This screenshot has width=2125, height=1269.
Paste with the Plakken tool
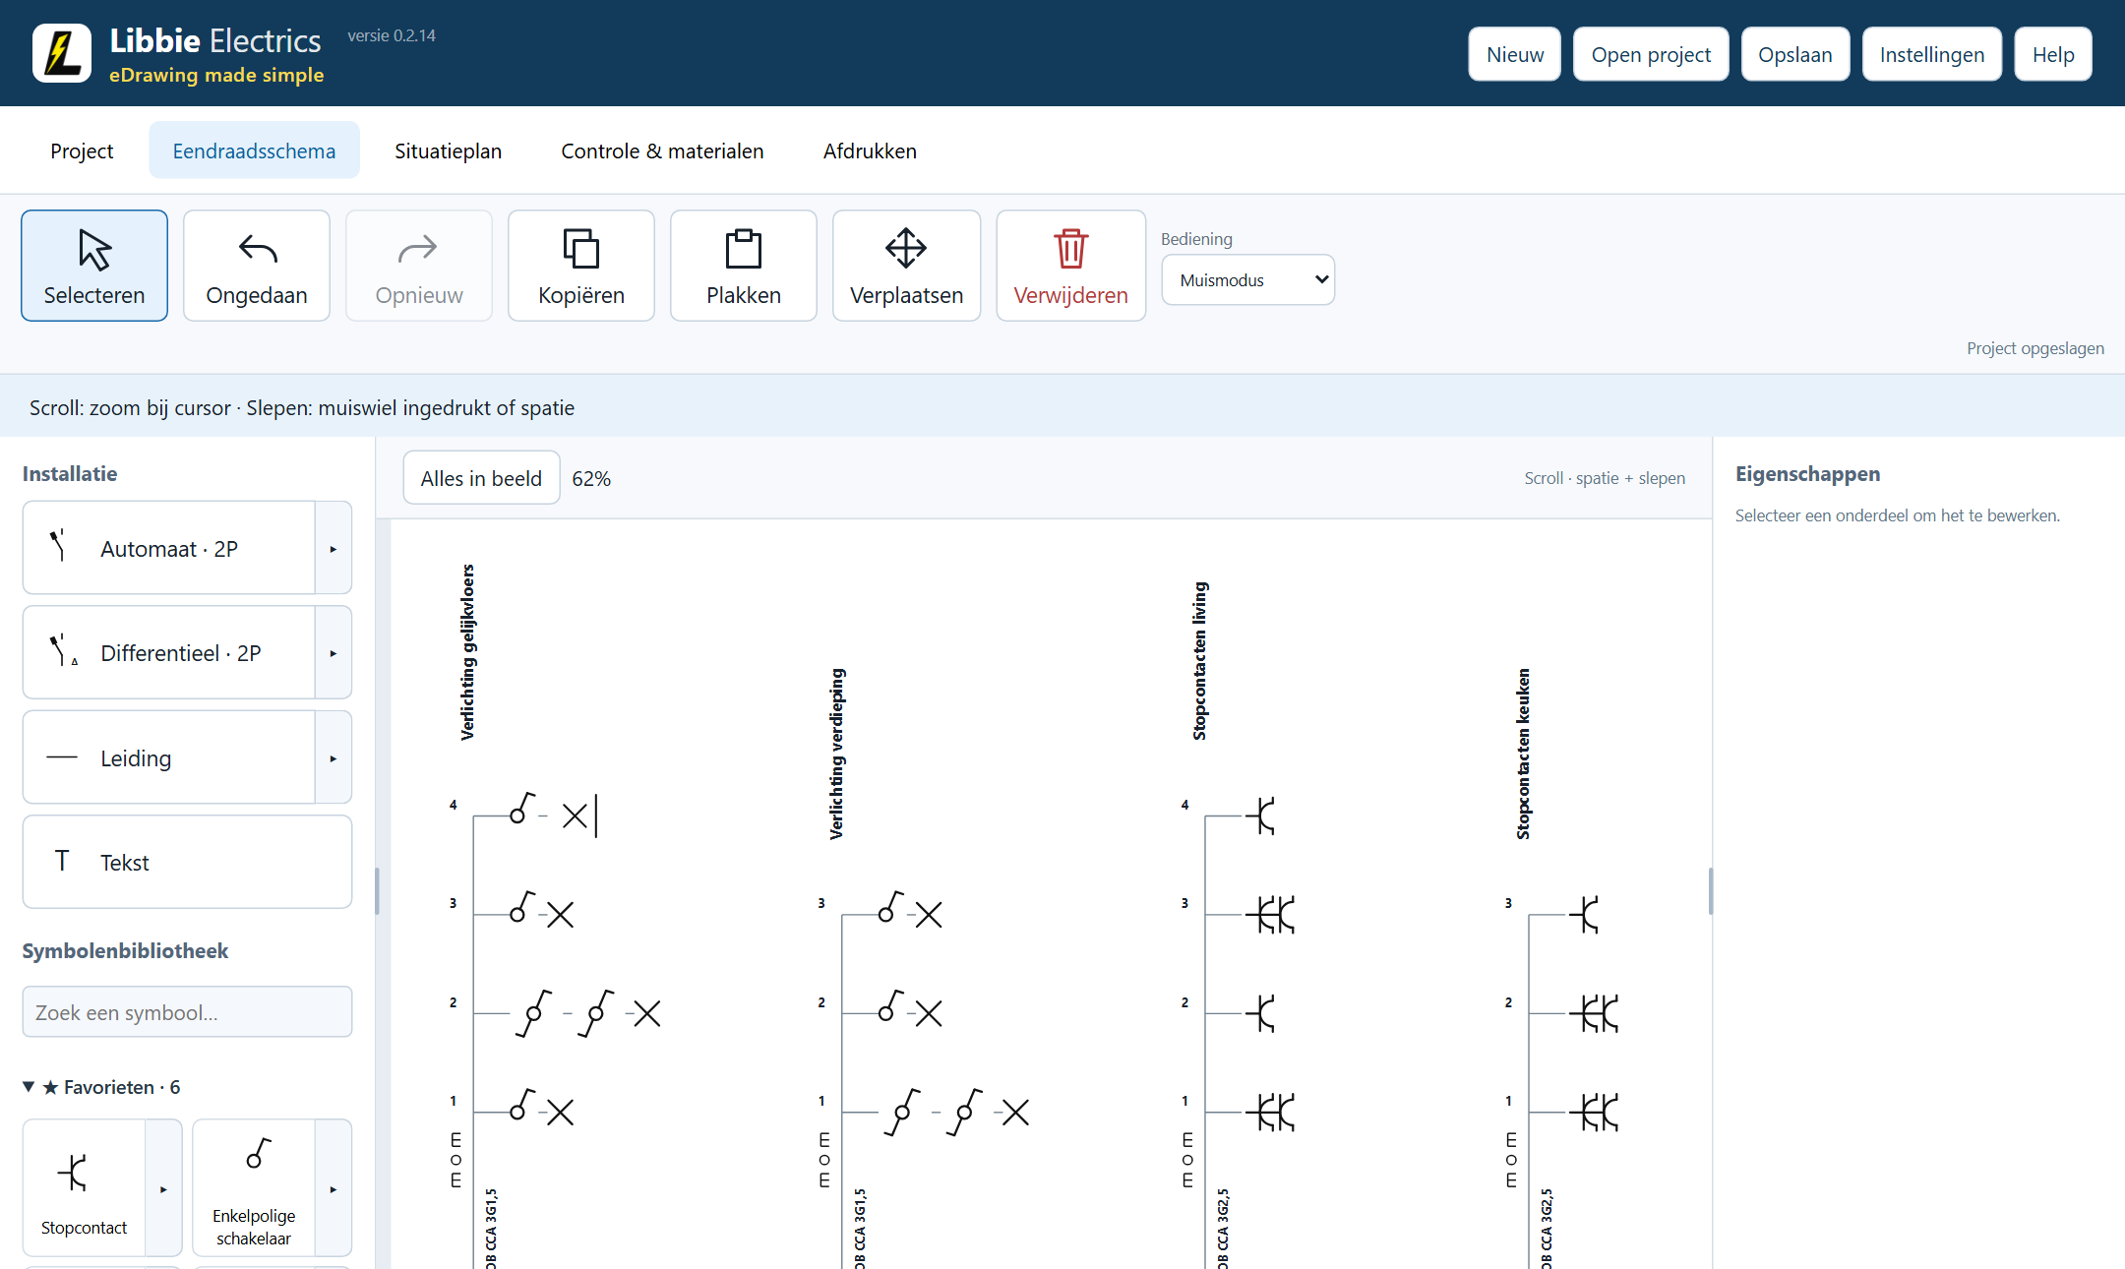click(x=744, y=266)
